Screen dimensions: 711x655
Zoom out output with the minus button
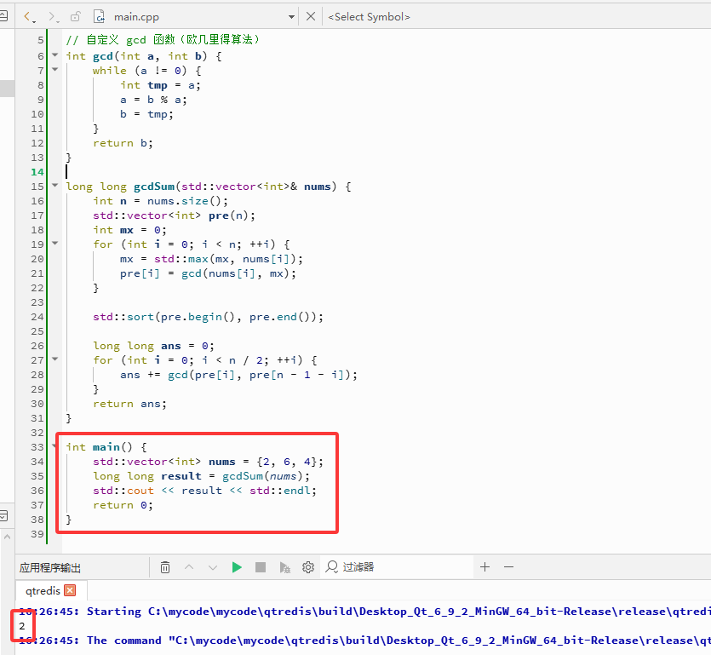pyautogui.click(x=508, y=567)
